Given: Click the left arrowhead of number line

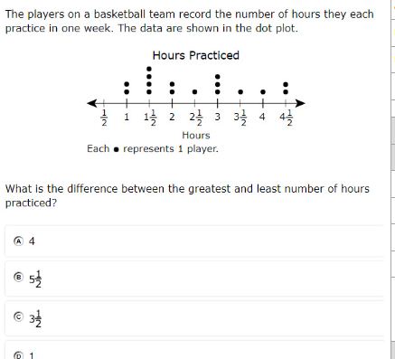Looking at the screenshot, I should 91,103.
